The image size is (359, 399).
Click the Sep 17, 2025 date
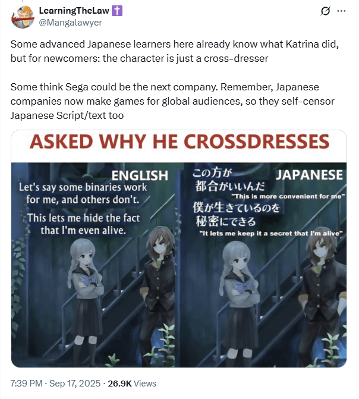(75, 383)
